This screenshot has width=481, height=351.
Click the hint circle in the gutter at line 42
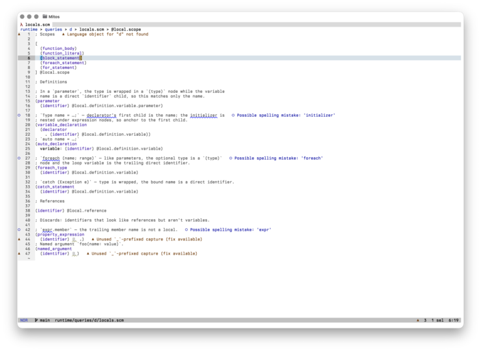(19, 229)
